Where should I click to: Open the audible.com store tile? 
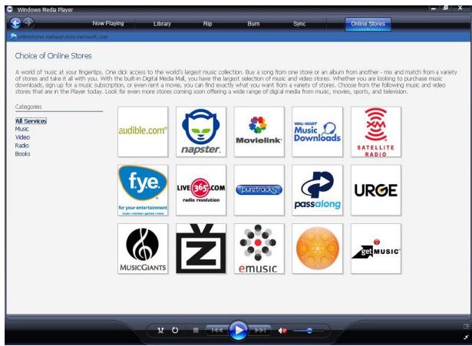tap(143, 131)
